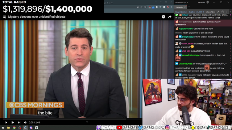Open Google Chrome from the taskbar
The image size is (232, 130).
pyautogui.click(x=14, y=127)
